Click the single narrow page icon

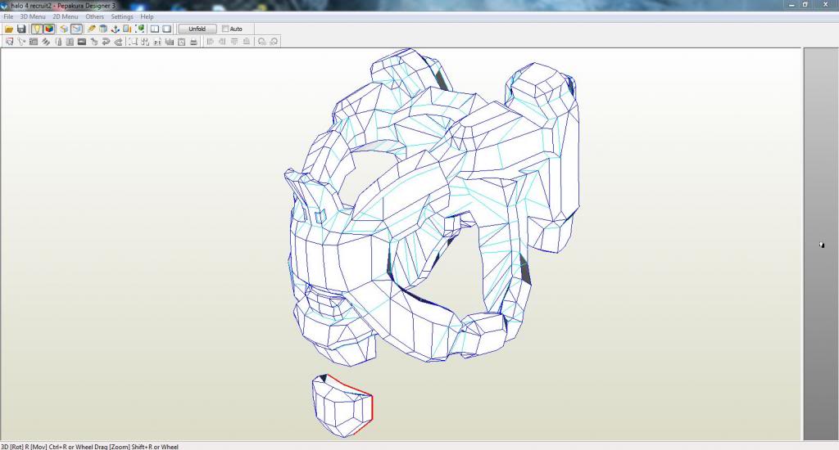coord(58,42)
